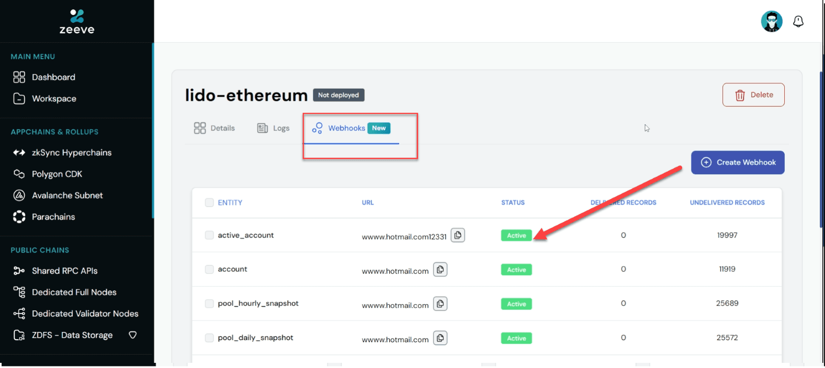Check the pool_hourly_snapshot row checkbox
The height and width of the screenshot is (368, 825).
[209, 304]
